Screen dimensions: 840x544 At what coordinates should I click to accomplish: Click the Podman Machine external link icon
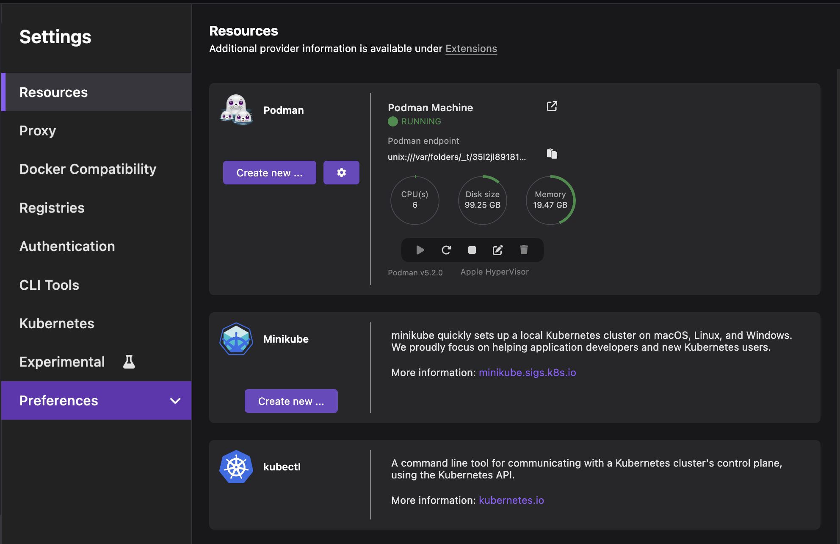pos(552,106)
